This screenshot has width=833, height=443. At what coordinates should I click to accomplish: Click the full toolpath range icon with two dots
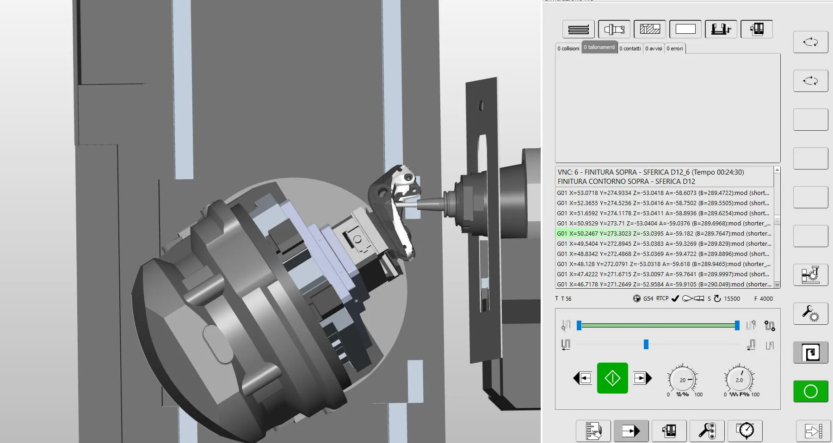[770, 326]
